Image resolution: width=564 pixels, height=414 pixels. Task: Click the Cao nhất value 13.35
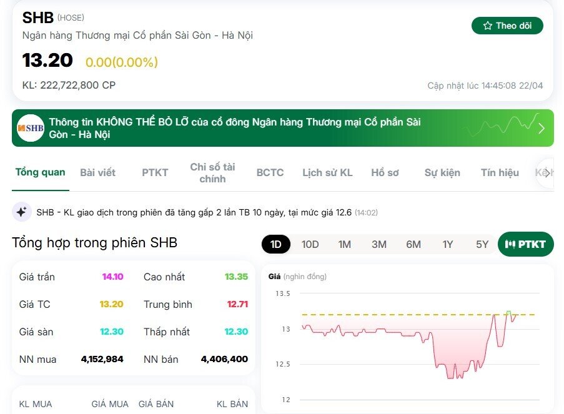tap(236, 277)
